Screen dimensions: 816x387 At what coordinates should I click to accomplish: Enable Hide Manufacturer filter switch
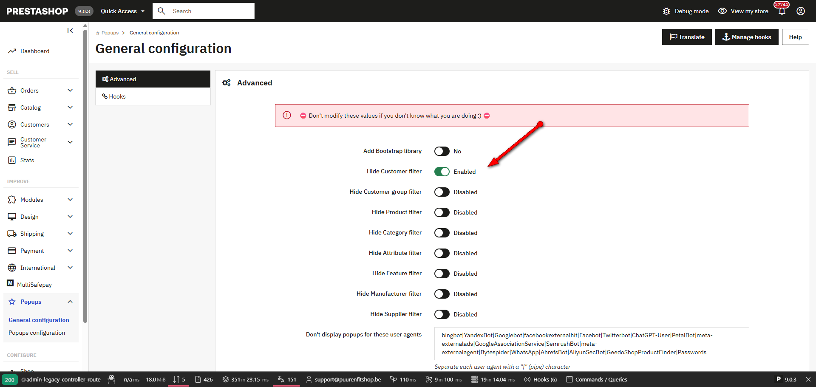click(x=442, y=294)
